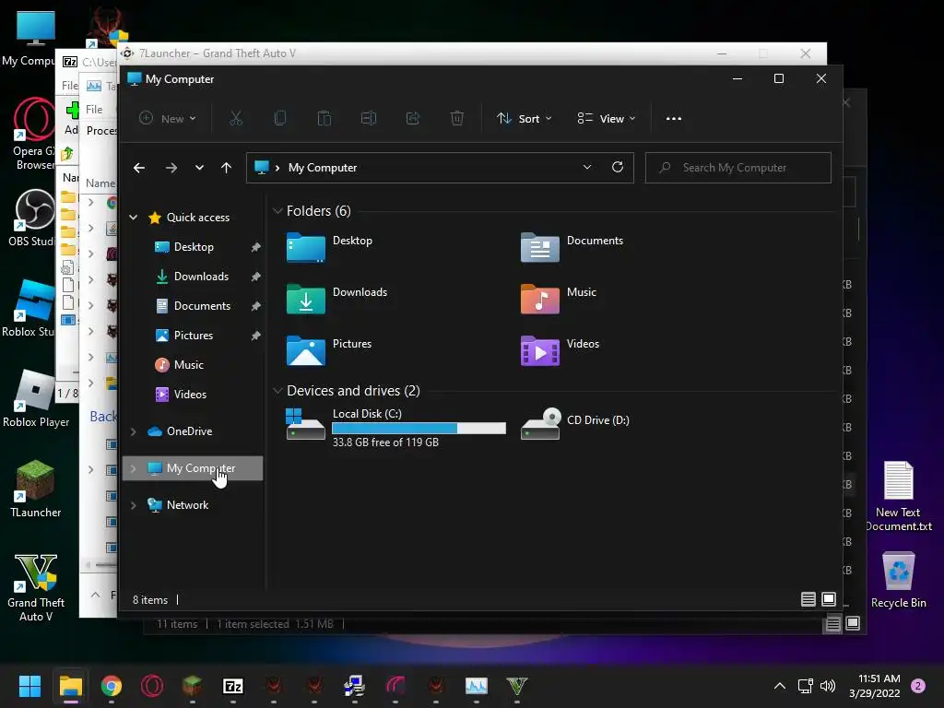Select the Desktop folder tile

click(x=329, y=247)
